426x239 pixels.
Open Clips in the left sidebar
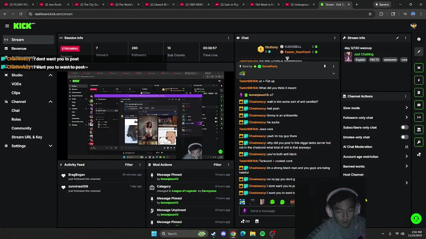(x=16, y=93)
